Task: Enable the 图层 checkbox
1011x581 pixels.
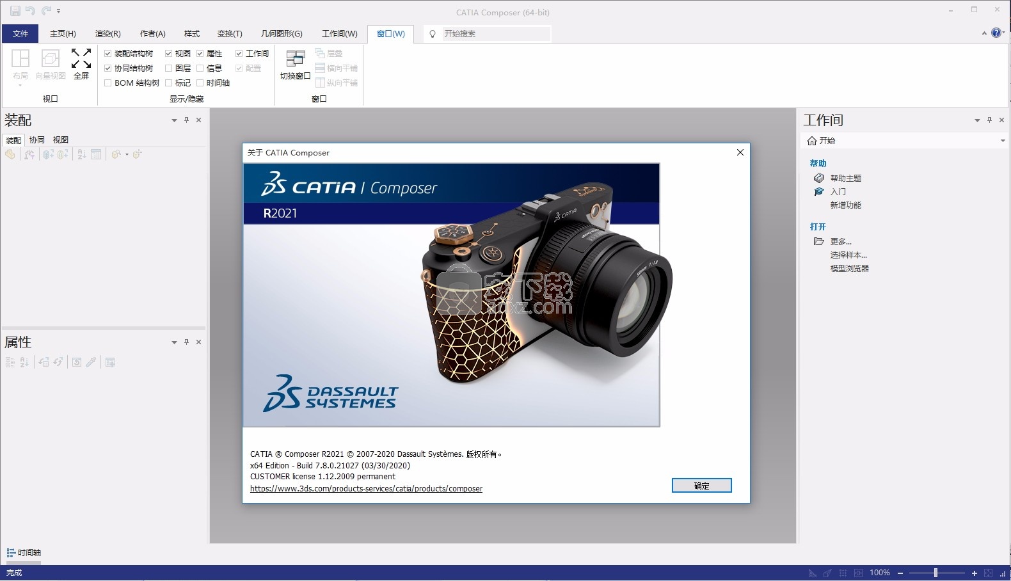Action: pos(168,68)
